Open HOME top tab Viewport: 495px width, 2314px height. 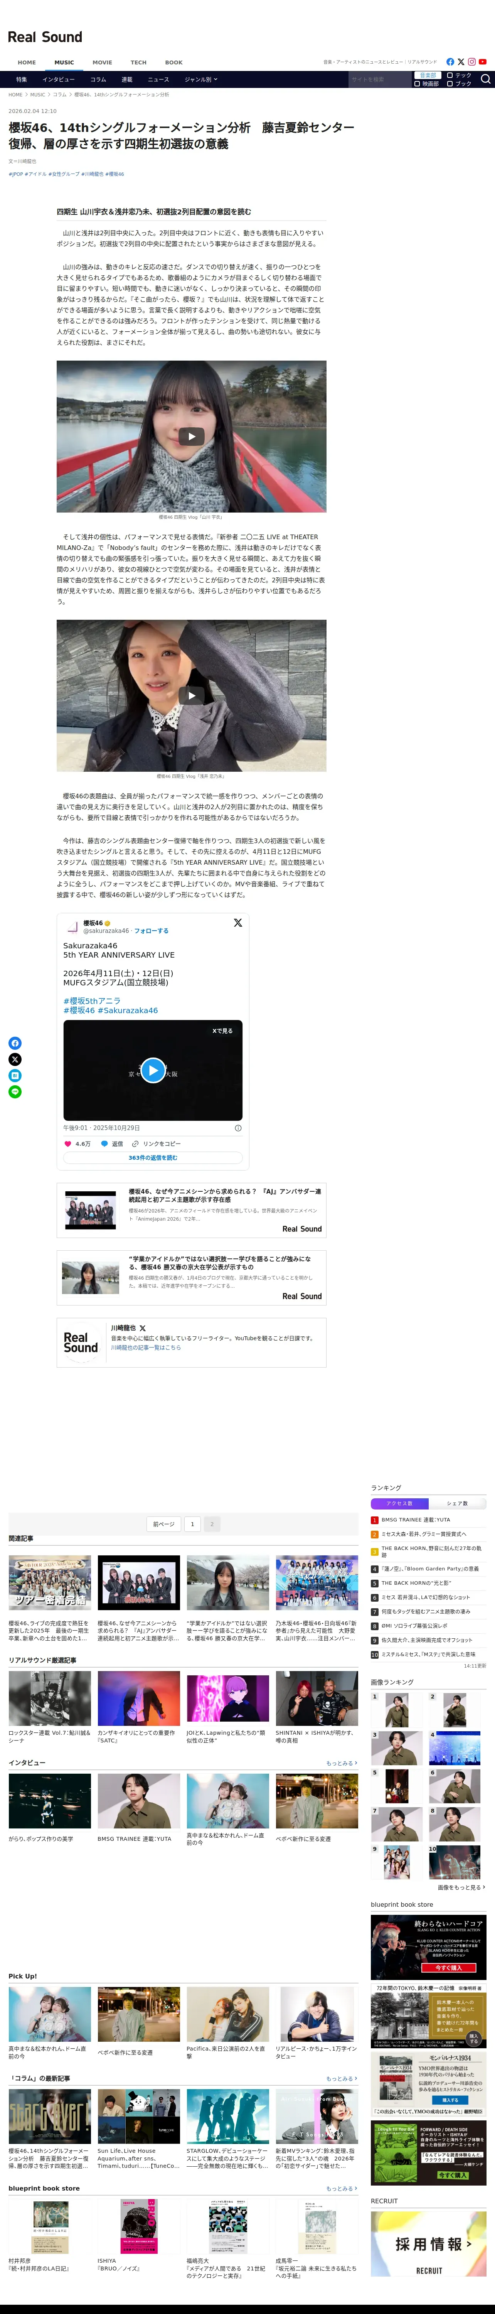tap(27, 63)
